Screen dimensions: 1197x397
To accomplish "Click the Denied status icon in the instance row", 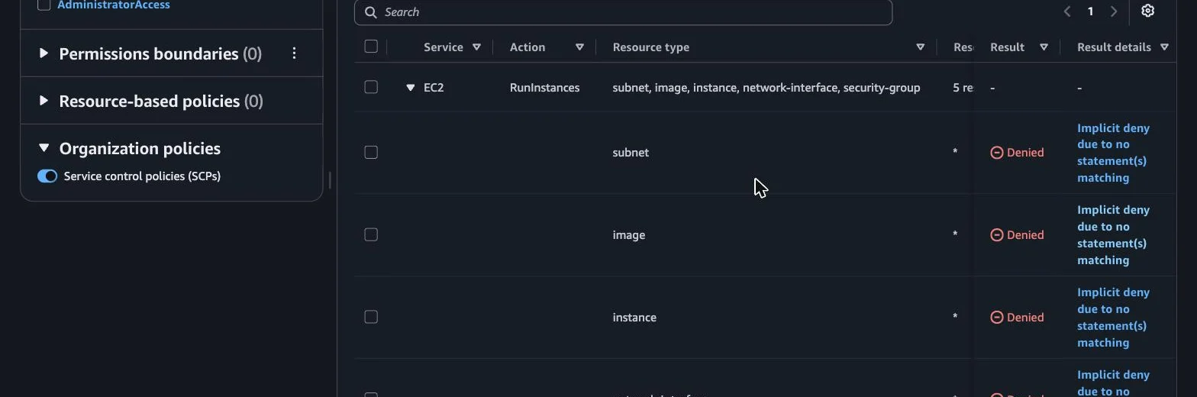I will click(996, 318).
